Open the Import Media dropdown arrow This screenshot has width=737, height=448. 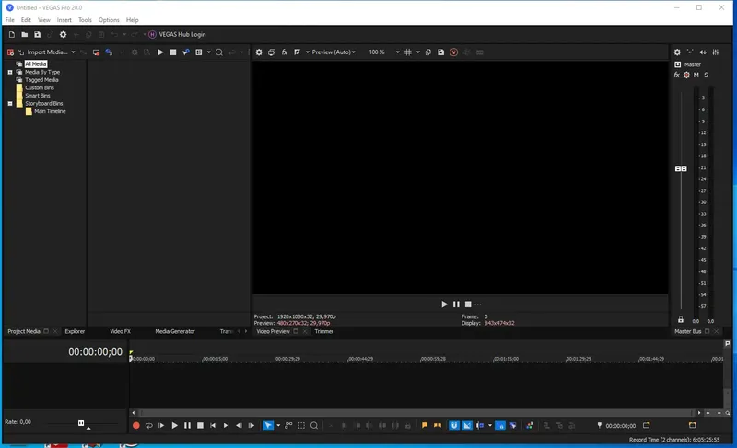pyautogui.click(x=73, y=52)
